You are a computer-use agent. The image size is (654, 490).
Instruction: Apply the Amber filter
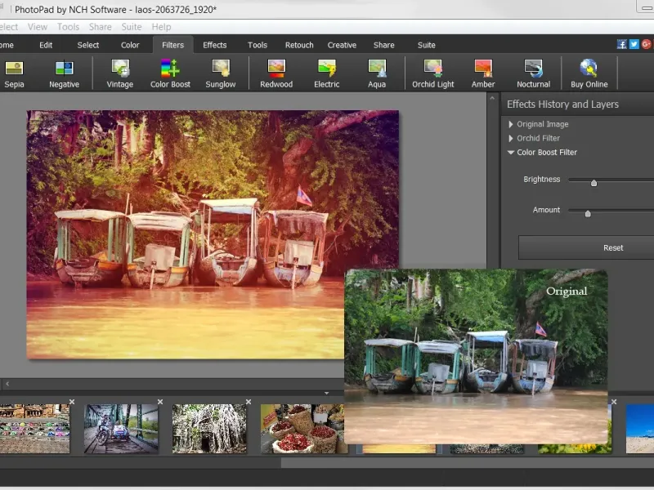(x=483, y=73)
